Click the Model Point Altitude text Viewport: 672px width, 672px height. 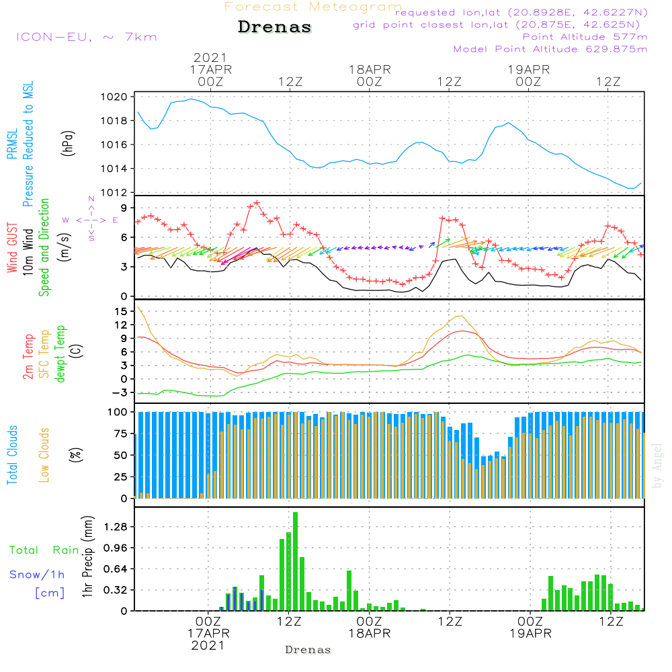click(550, 49)
